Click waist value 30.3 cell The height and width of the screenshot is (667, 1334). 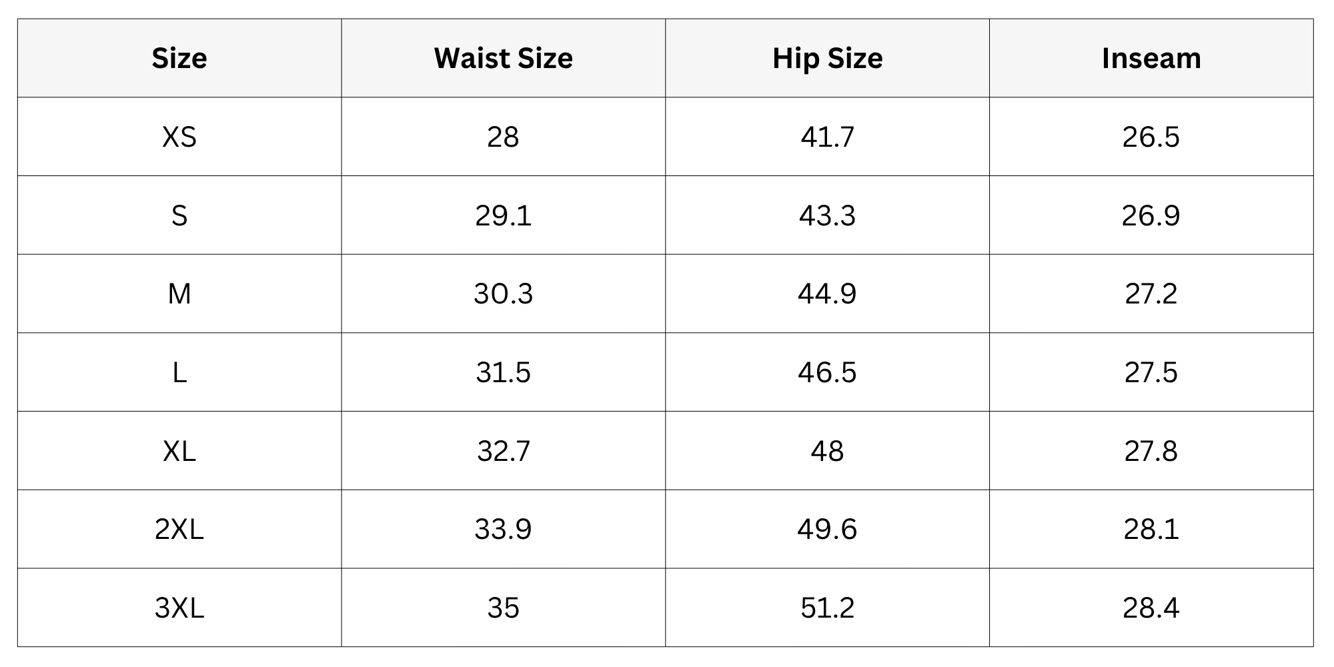(x=504, y=293)
